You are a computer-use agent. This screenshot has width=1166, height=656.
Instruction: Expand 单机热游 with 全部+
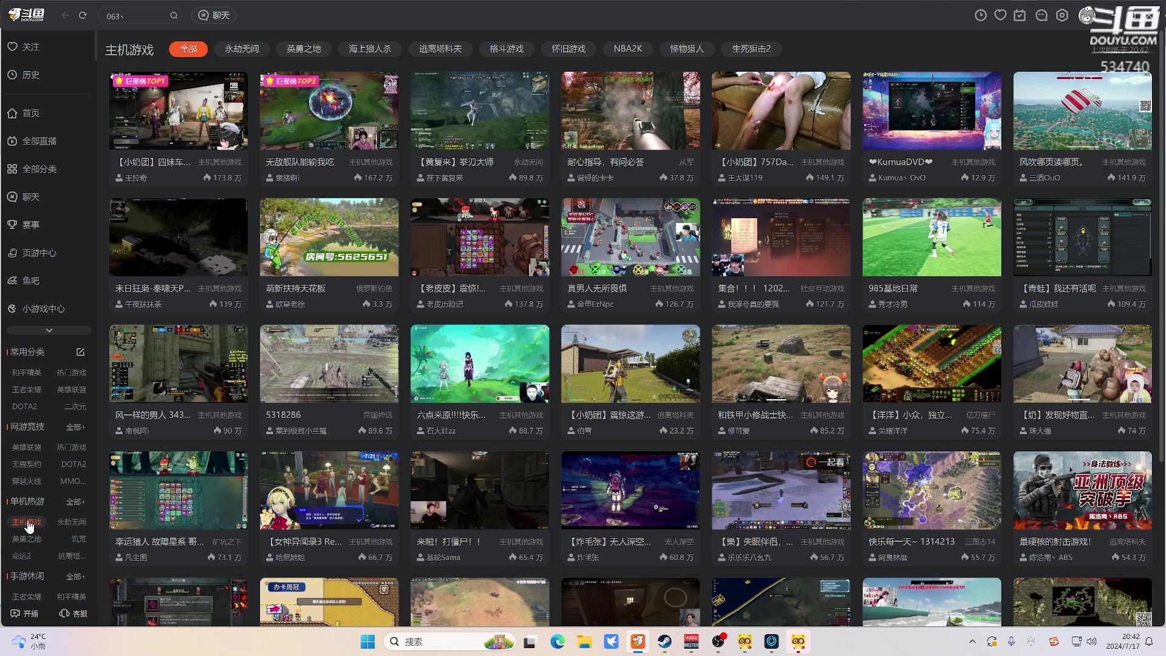click(76, 502)
